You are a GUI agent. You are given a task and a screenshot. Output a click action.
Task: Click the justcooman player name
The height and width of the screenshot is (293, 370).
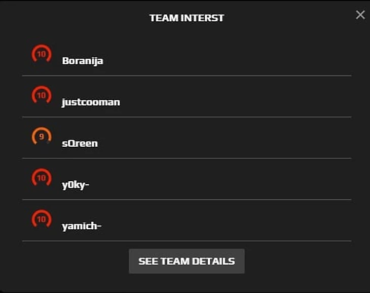91,102
